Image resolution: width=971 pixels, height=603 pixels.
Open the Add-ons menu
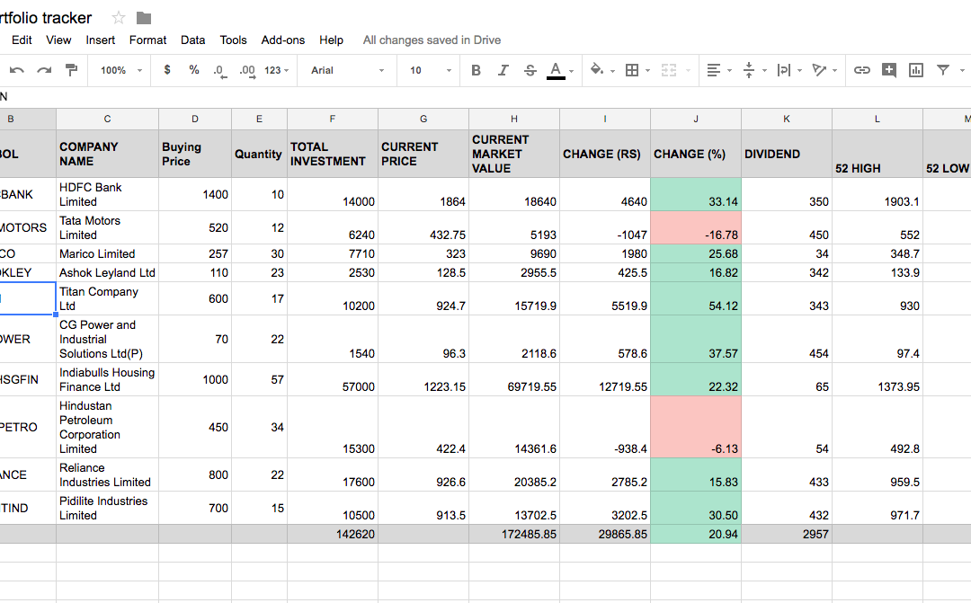coord(283,40)
